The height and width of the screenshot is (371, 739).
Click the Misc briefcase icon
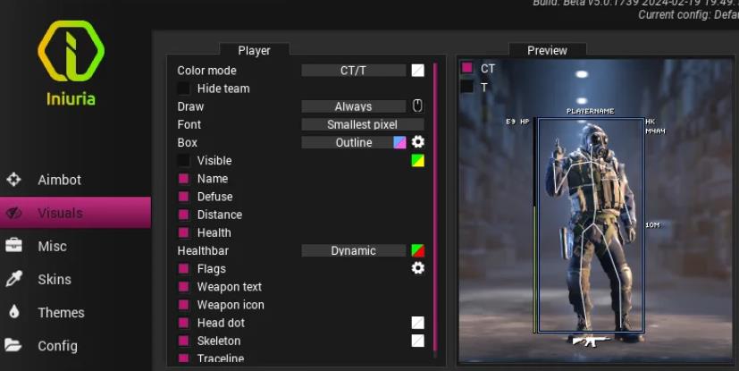[13, 246]
